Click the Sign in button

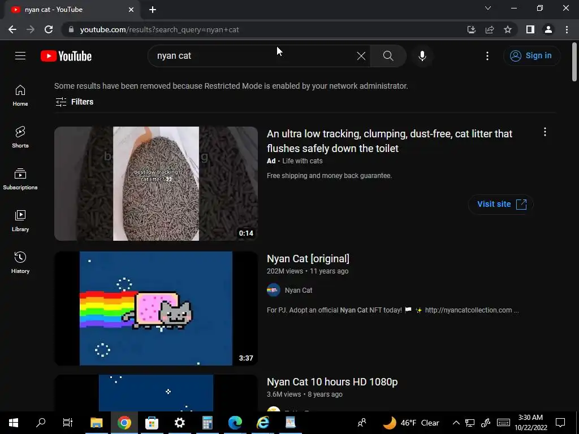[532, 56]
